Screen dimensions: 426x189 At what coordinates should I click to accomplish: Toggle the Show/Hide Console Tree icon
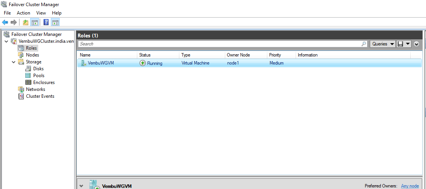click(34, 22)
